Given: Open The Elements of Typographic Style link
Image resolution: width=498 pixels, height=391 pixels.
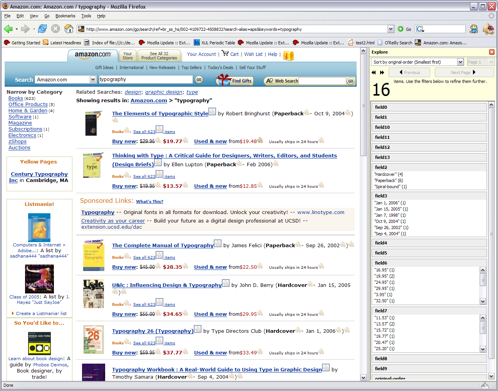Looking at the screenshot, I should click(x=160, y=113).
